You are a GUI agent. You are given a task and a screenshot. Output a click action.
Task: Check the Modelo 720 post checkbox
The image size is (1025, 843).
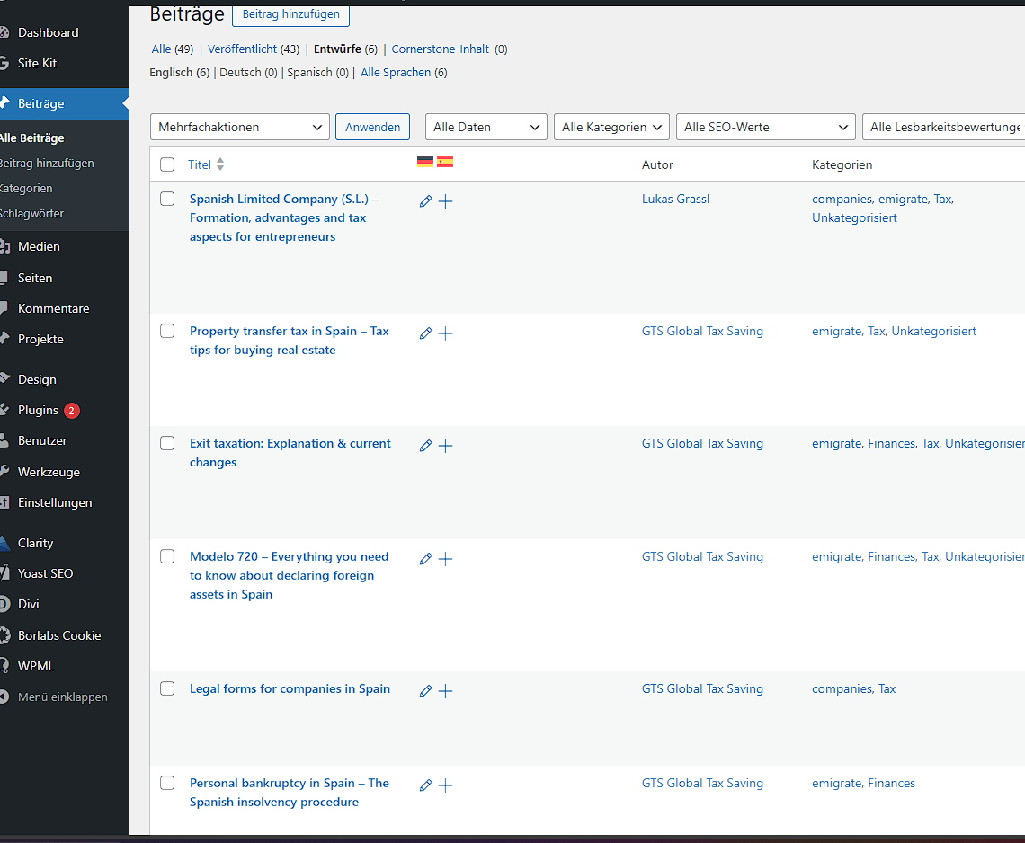pyautogui.click(x=167, y=556)
